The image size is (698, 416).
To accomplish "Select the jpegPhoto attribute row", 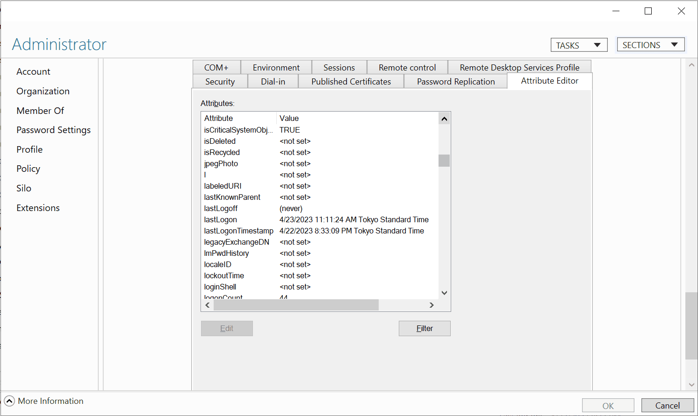I will (x=320, y=163).
